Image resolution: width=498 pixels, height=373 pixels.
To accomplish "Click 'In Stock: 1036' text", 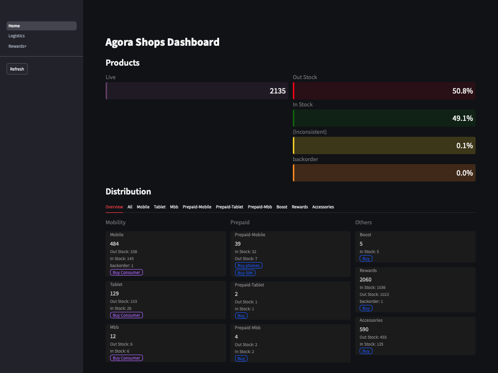I will (x=373, y=287).
